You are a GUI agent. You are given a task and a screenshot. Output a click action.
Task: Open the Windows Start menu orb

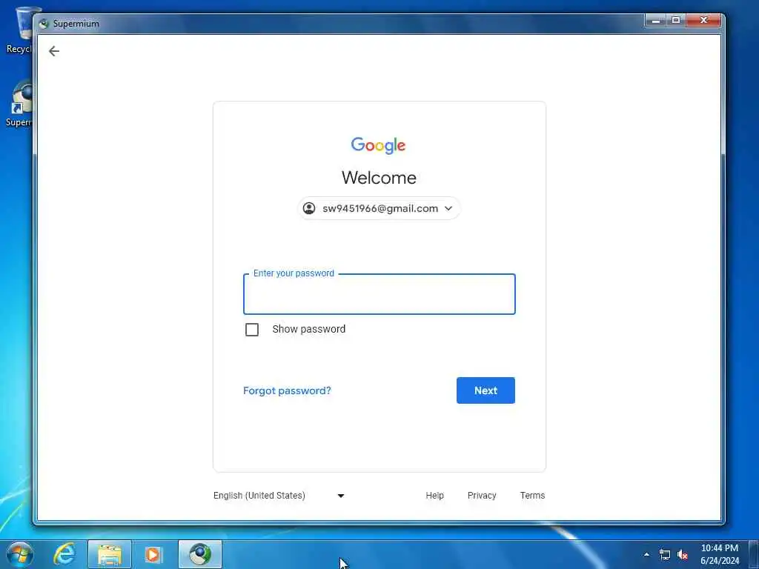point(20,554)
